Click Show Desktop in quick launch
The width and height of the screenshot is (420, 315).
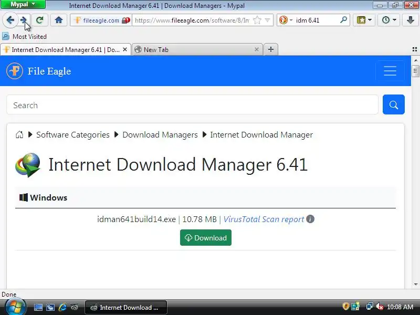[x=38, y=307]
